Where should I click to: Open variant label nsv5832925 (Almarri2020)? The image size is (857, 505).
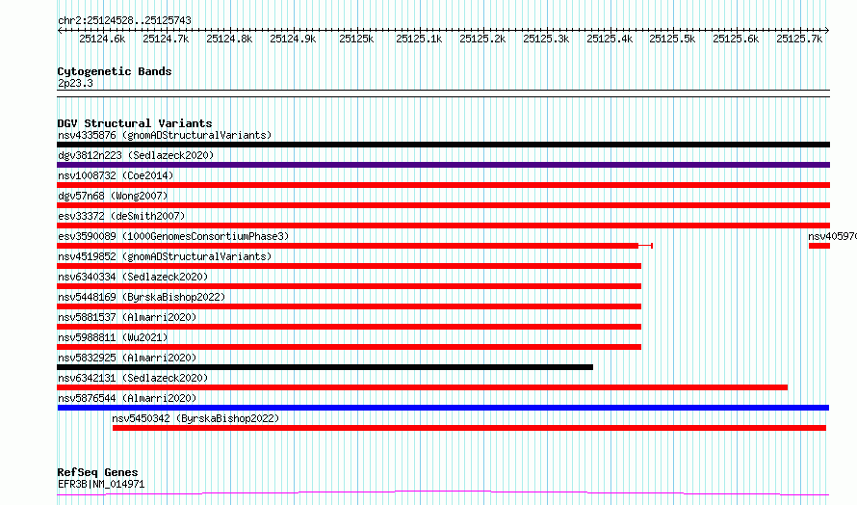127,358
